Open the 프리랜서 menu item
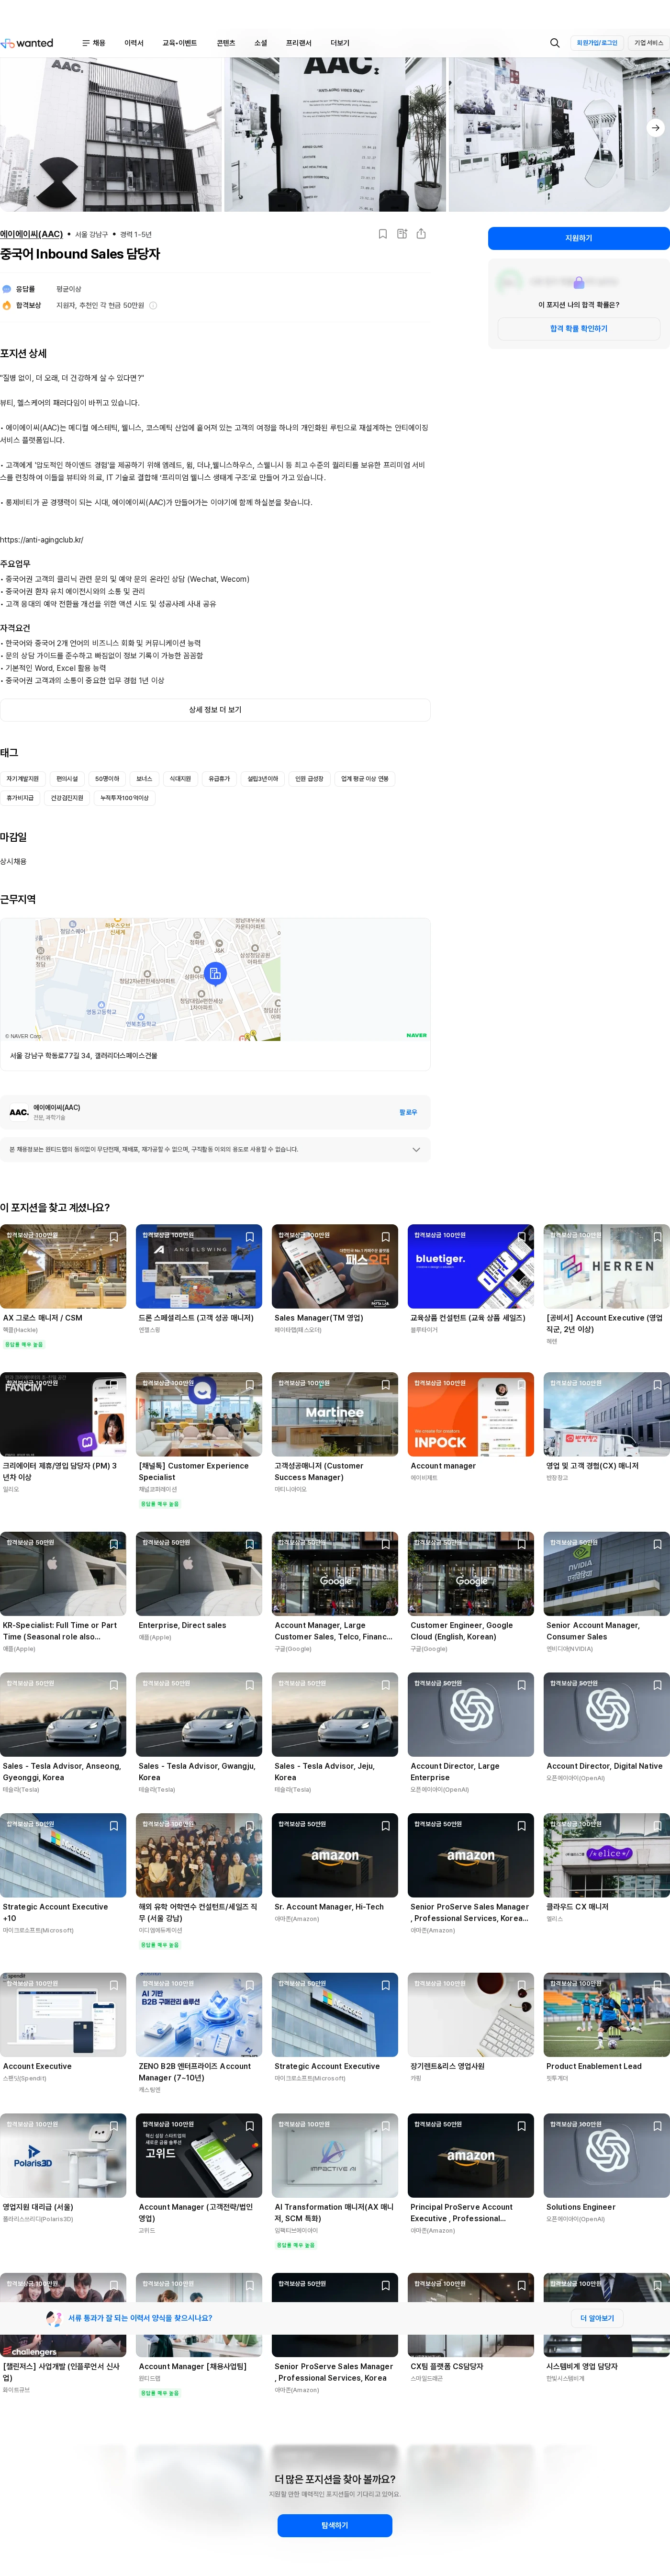Image resolution: width=670 pixels, height=2576 pixels. (299, 43)
